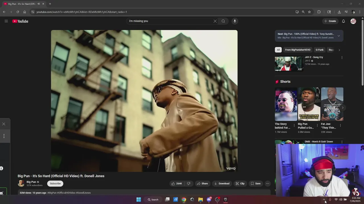Install app icon in the address bar
364x204 pixels.
(297, 12)
